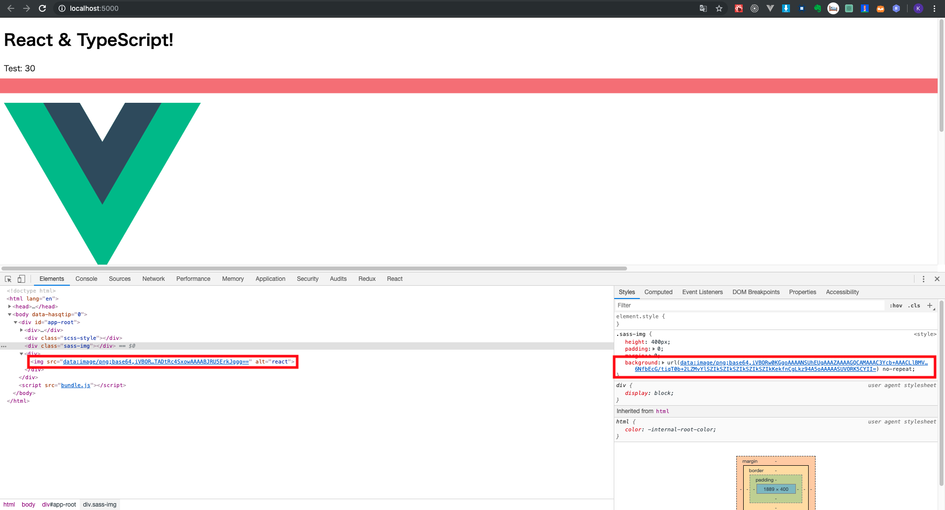Image resolution: width=945 pixels, height=510 pixels.
Task: Open the Memory panel
Action: pyautogui.click(x=233, y=279)
